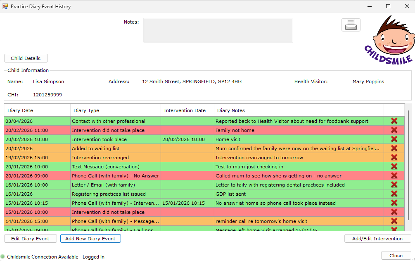Sort by Diary Type column header

pos(116,110)
